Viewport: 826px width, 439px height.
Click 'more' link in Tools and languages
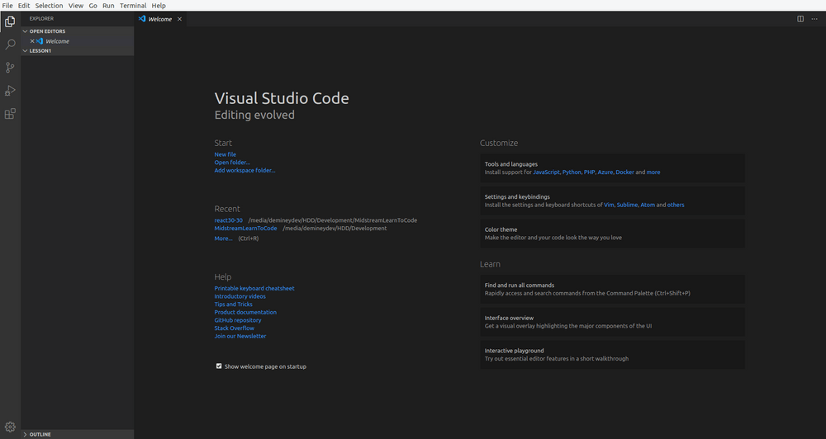point(653,172)
